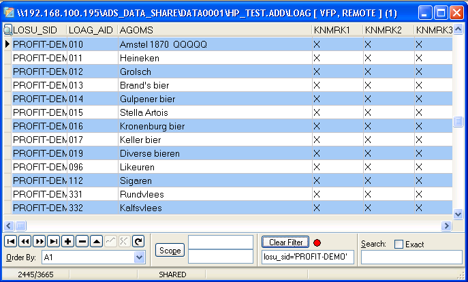
Task: Select the Heineken cell
Action: (x=215, y=58)
